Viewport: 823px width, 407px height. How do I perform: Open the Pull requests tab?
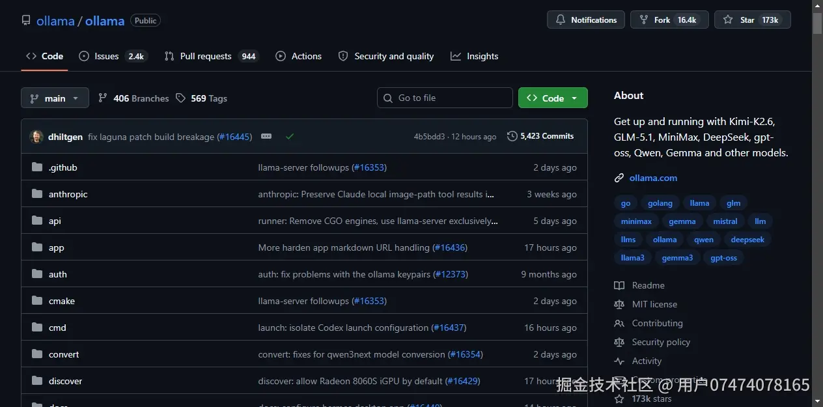click(x=211, y=56)
